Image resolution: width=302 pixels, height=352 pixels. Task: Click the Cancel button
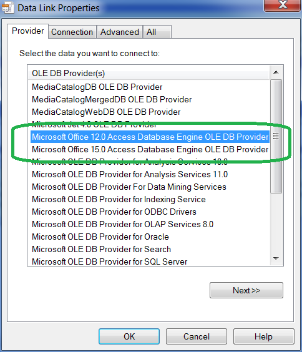(197, 336)
